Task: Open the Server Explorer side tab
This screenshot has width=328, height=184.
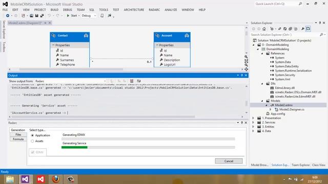Action: [x=4, y=30]
